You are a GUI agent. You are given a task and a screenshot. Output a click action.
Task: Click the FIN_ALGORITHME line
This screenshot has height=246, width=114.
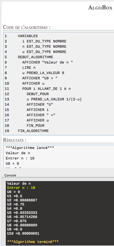point(33,131)
